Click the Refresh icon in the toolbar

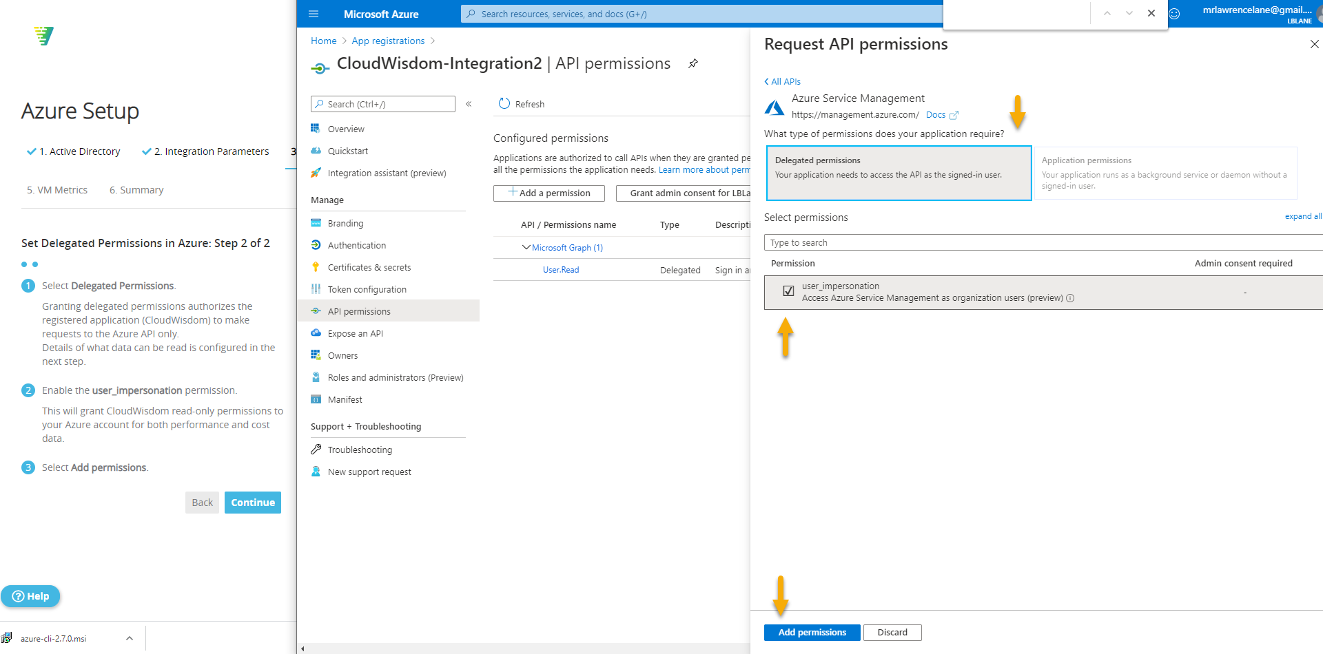click(x=504, y=103)
